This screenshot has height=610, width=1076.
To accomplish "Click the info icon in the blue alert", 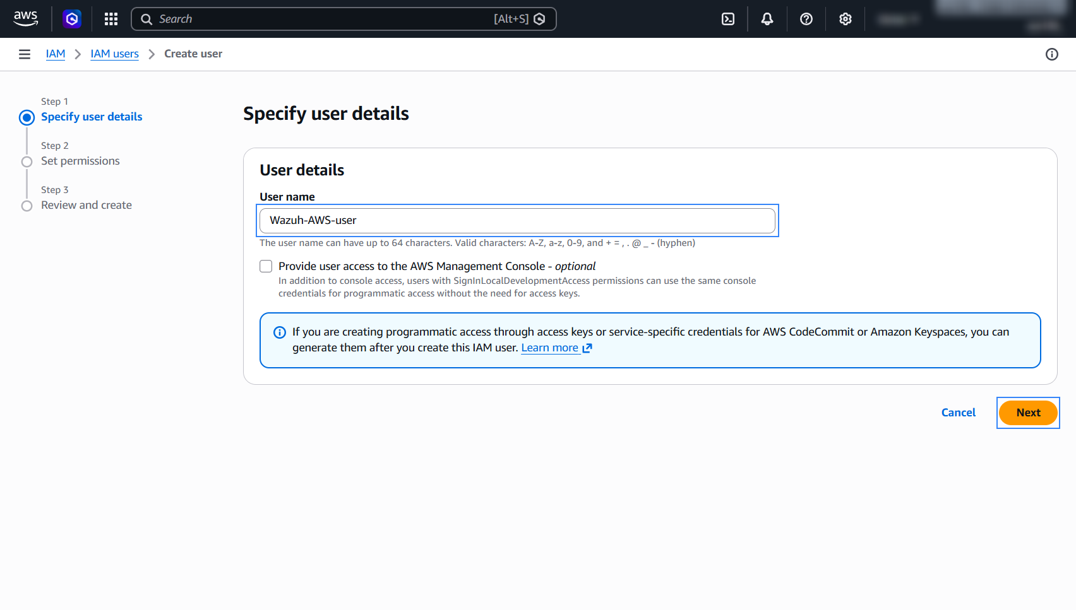I will pyautogui.click(x=280, y=332).
